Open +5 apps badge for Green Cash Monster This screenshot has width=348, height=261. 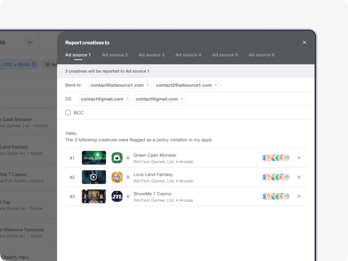pyautogui.click(x=286, y=158)
